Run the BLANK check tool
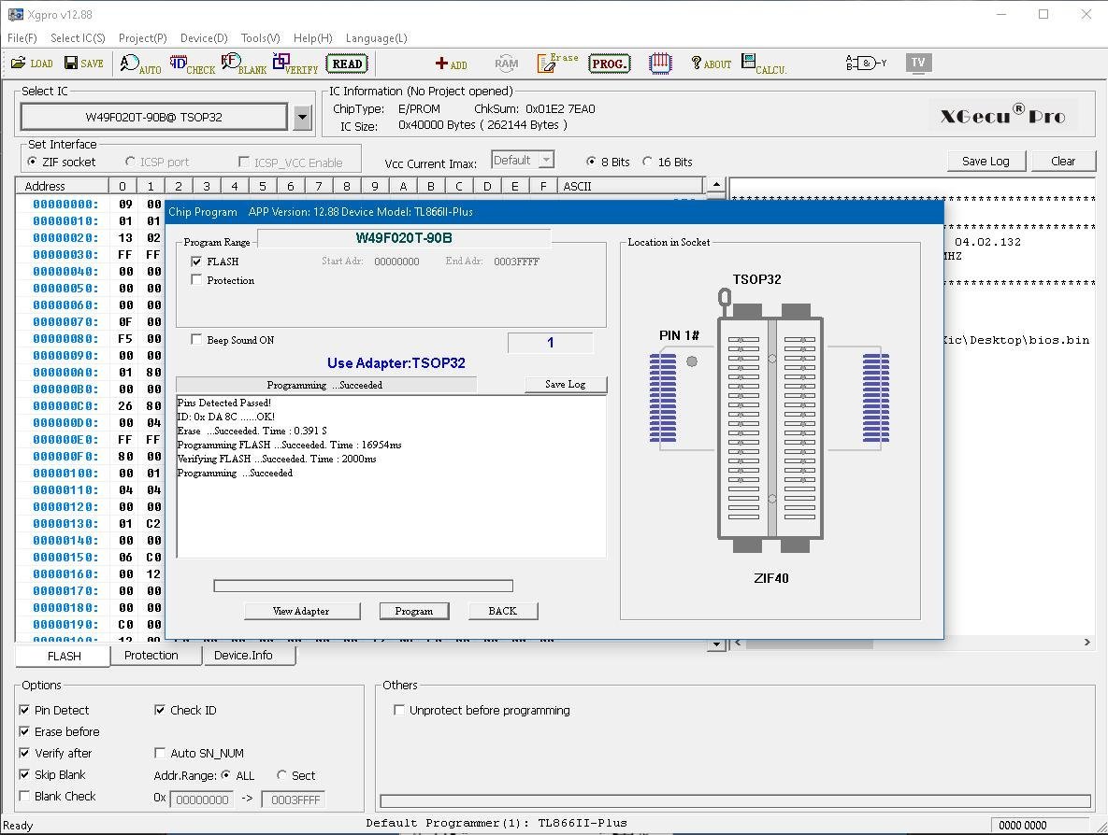Image resolution: width=1108 pixels, height=835 pixels. (x=244, y=64)
